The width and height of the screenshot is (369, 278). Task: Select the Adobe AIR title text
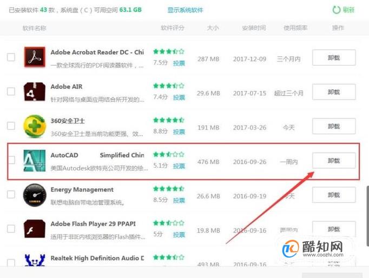pos(67,87)
